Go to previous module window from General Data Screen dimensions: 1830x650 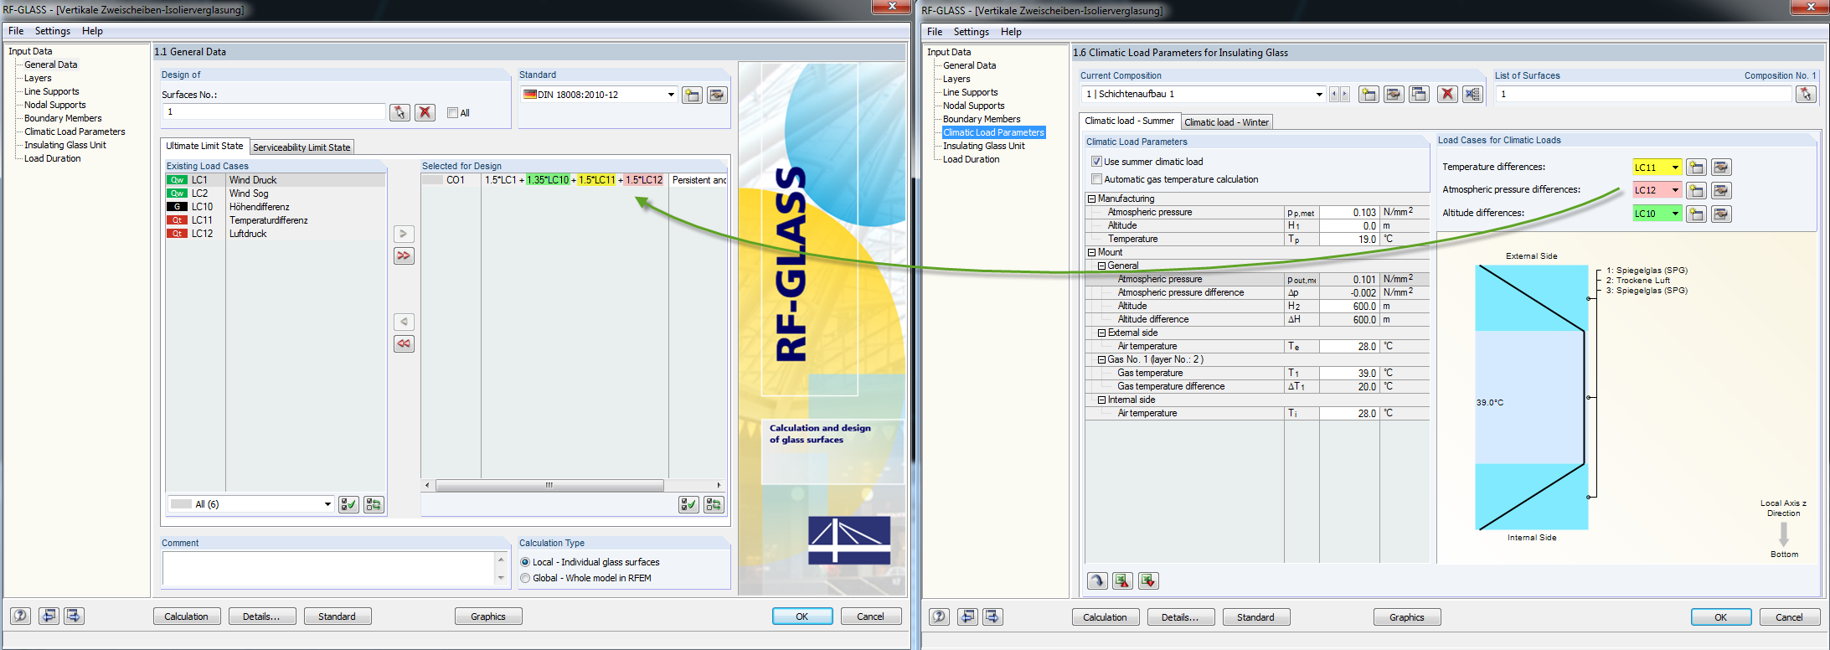pyautogui.click(x=49, y=616)
